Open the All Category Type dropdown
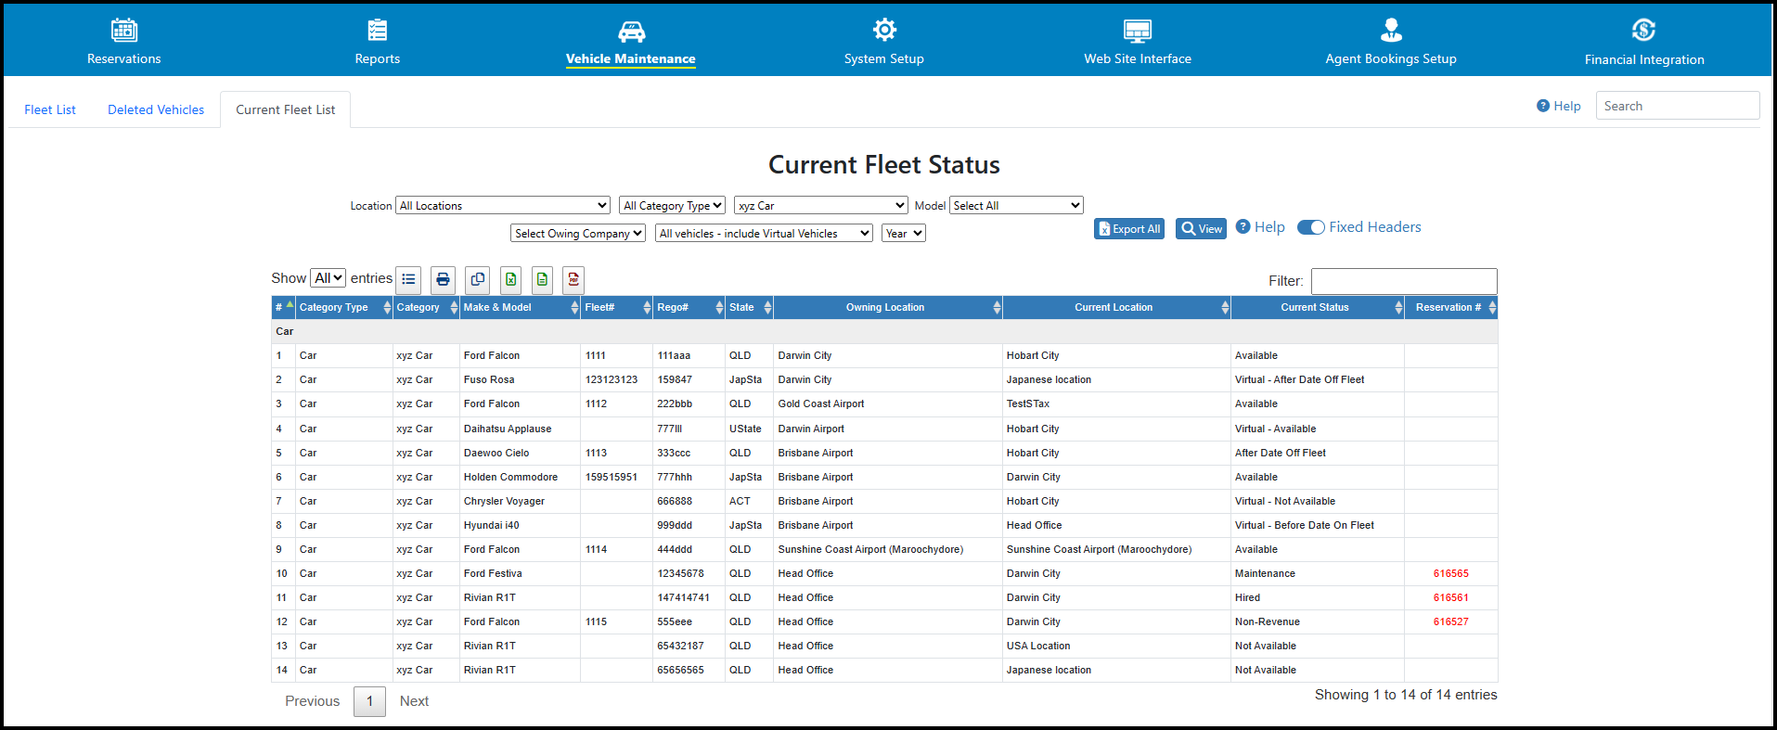The width and height of the screenshot is (1777, 730). pyautogui.click(x=672, y=206)
